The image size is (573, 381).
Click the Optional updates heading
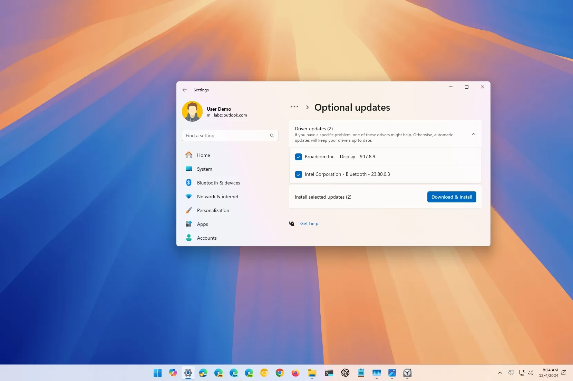pos(351,107)
